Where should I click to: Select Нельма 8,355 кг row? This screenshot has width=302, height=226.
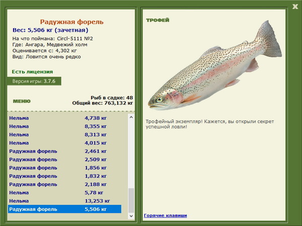[65, 126]
